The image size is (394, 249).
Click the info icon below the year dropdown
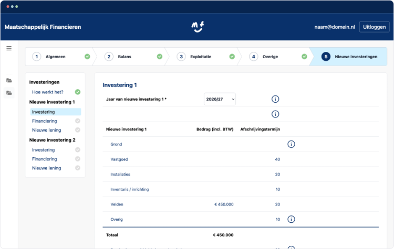click(x=275, y=114)
